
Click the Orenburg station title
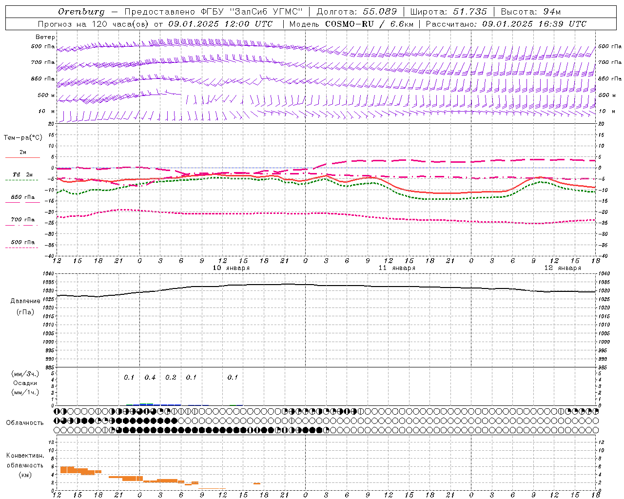[81, 11]
